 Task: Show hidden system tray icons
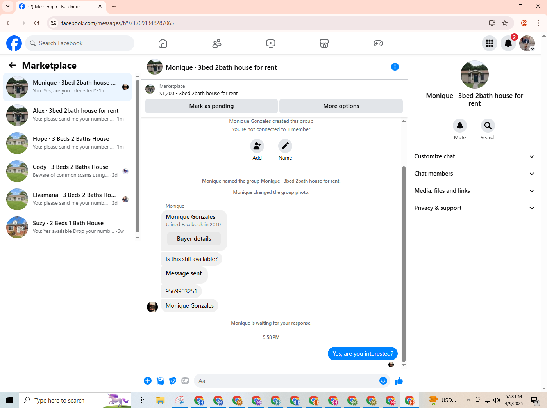click(x=468, y=400)
